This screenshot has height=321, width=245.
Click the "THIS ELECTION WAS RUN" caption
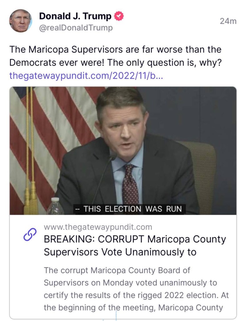point(129,209)
